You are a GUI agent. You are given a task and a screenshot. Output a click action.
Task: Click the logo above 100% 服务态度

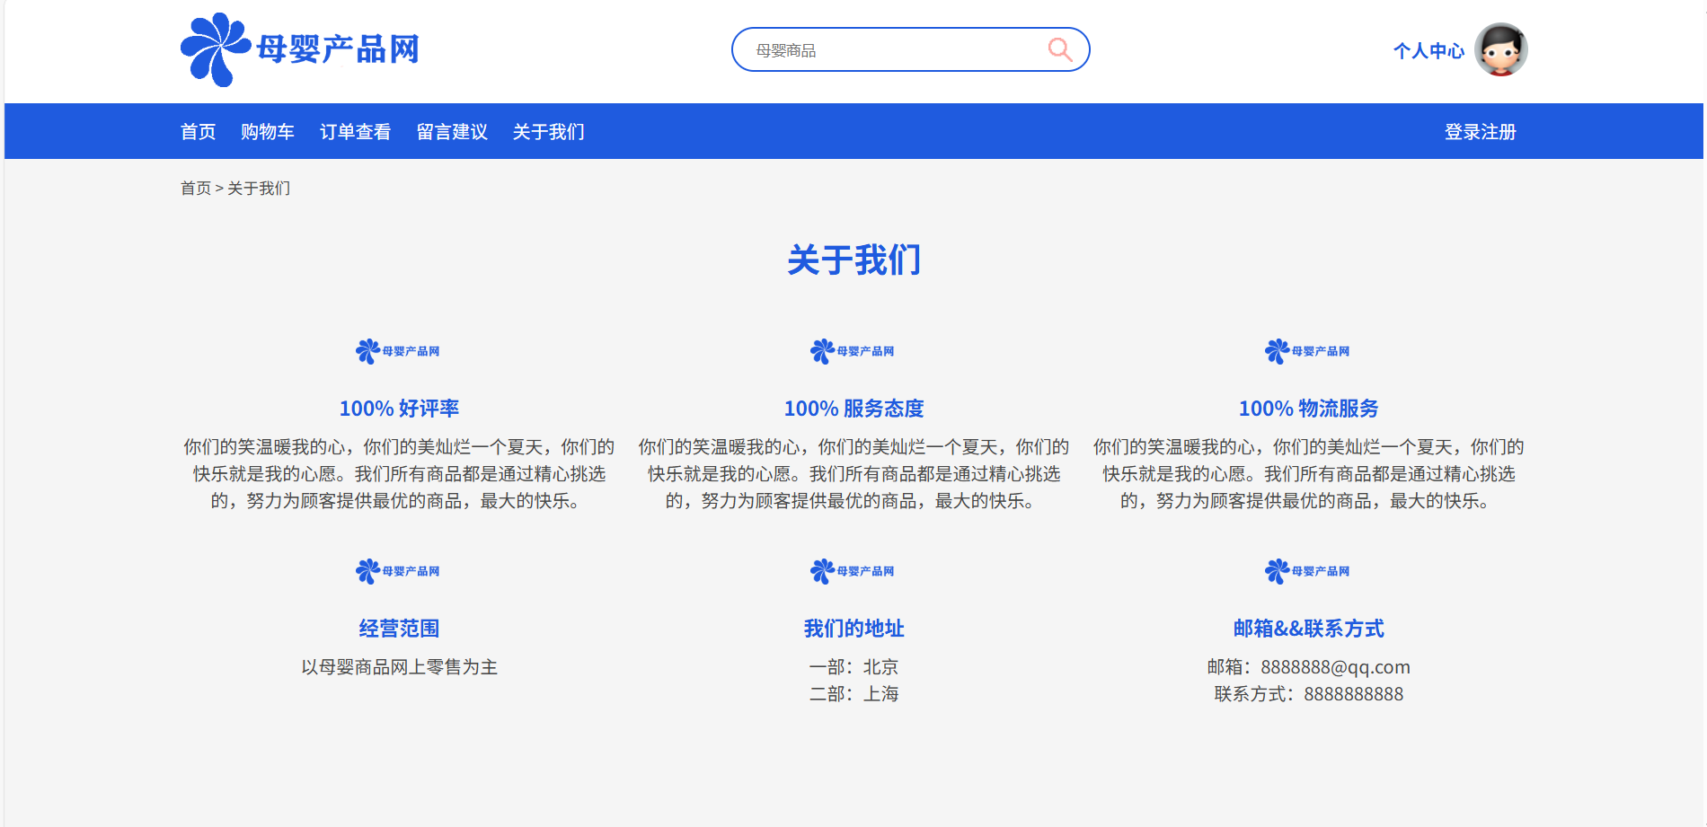(853, 351)
